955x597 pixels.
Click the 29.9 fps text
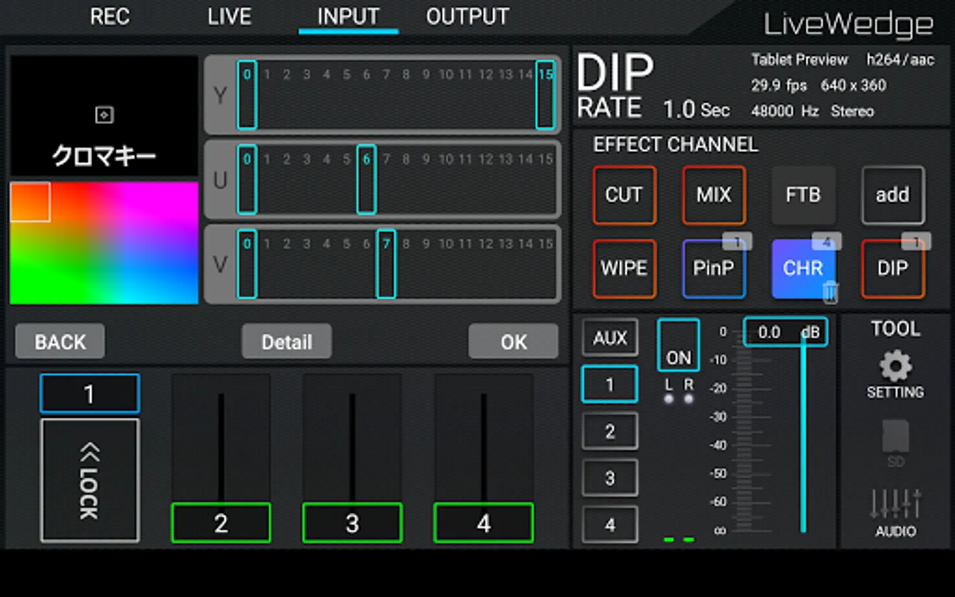[779, 86]
